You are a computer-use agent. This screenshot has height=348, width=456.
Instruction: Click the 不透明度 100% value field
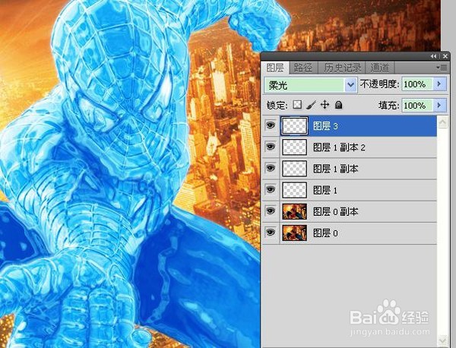(417, 84)
